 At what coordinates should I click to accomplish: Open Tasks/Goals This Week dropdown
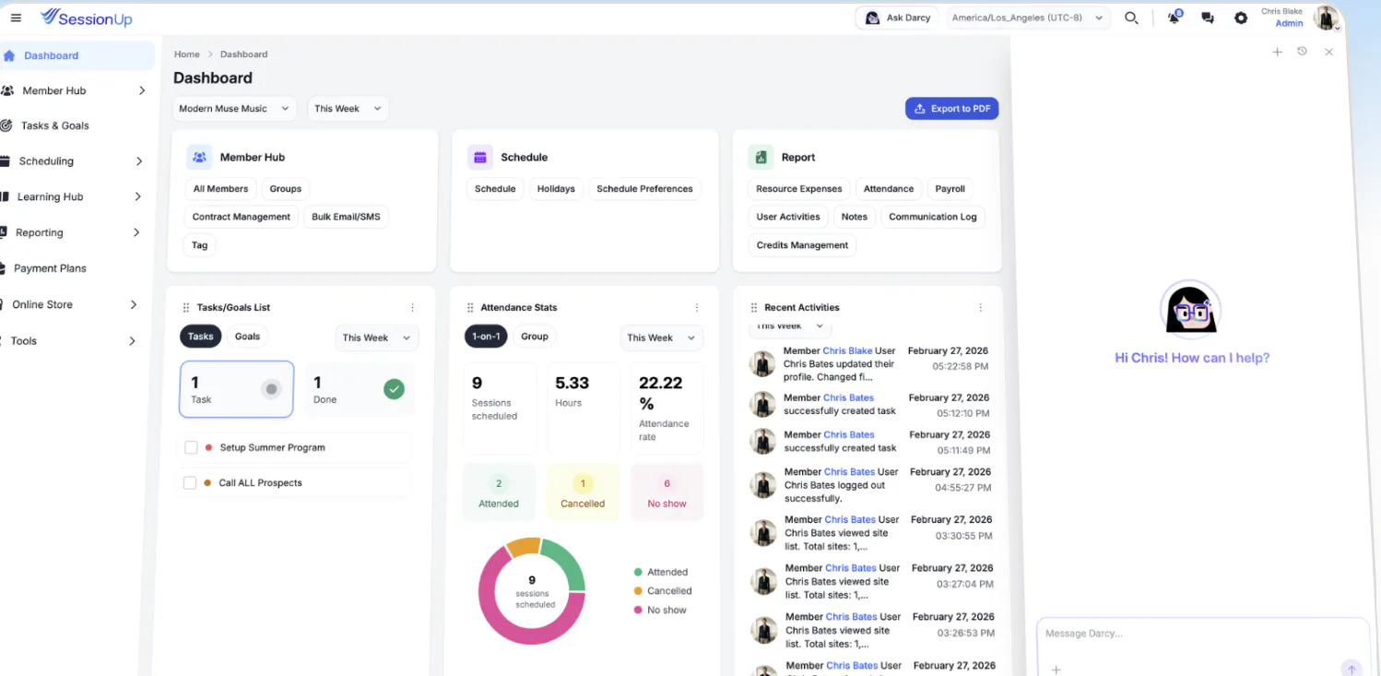click(x=377, y=338)
